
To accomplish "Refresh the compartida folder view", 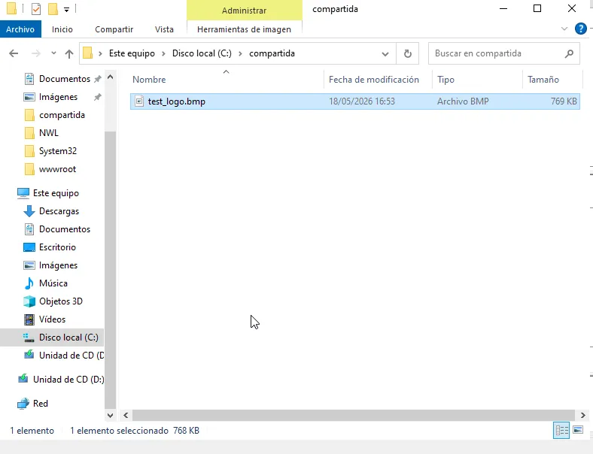I will (408, 53).
